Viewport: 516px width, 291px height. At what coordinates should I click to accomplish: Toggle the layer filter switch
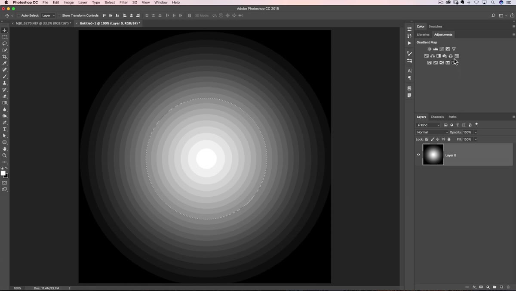click(x=476, y=124)
